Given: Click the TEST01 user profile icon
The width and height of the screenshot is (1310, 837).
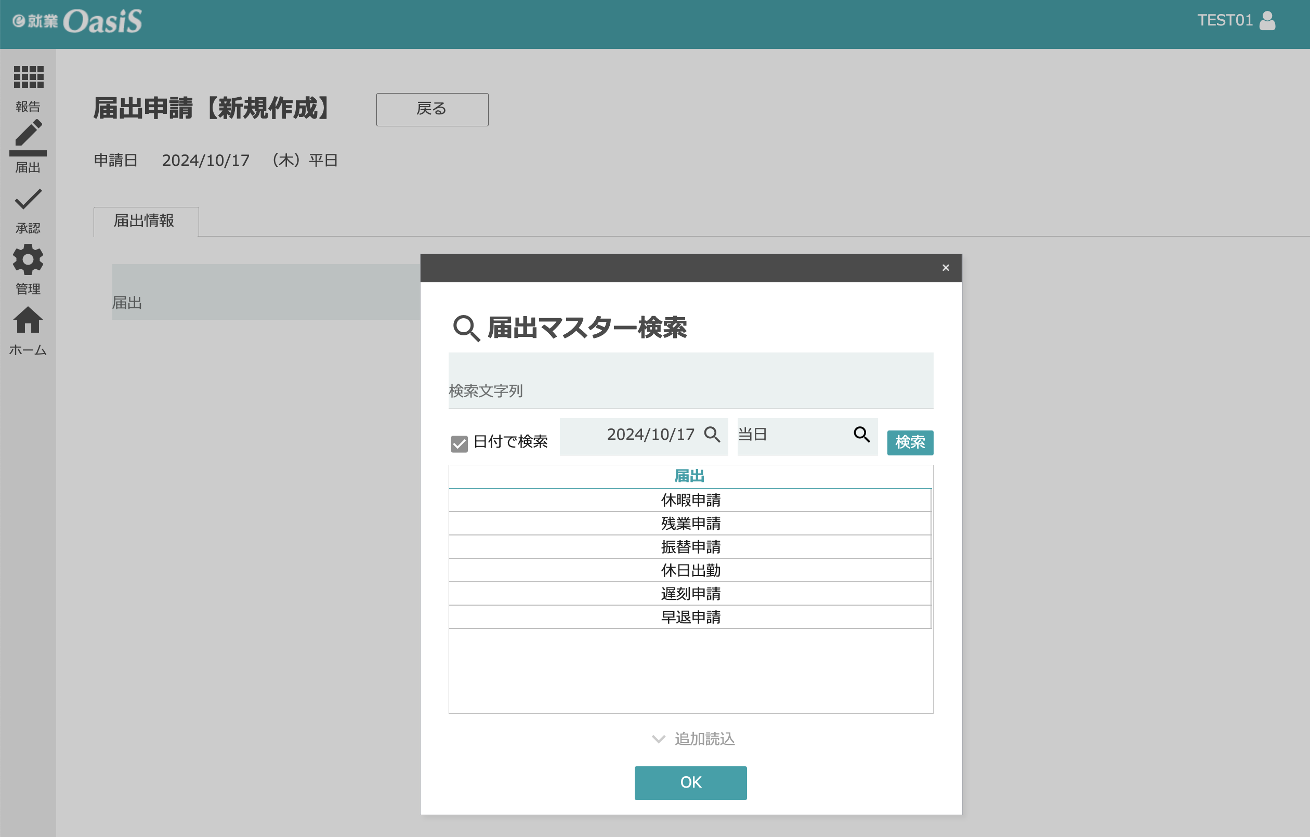Looking at the screenshot, I should (x=1267, y=21).
